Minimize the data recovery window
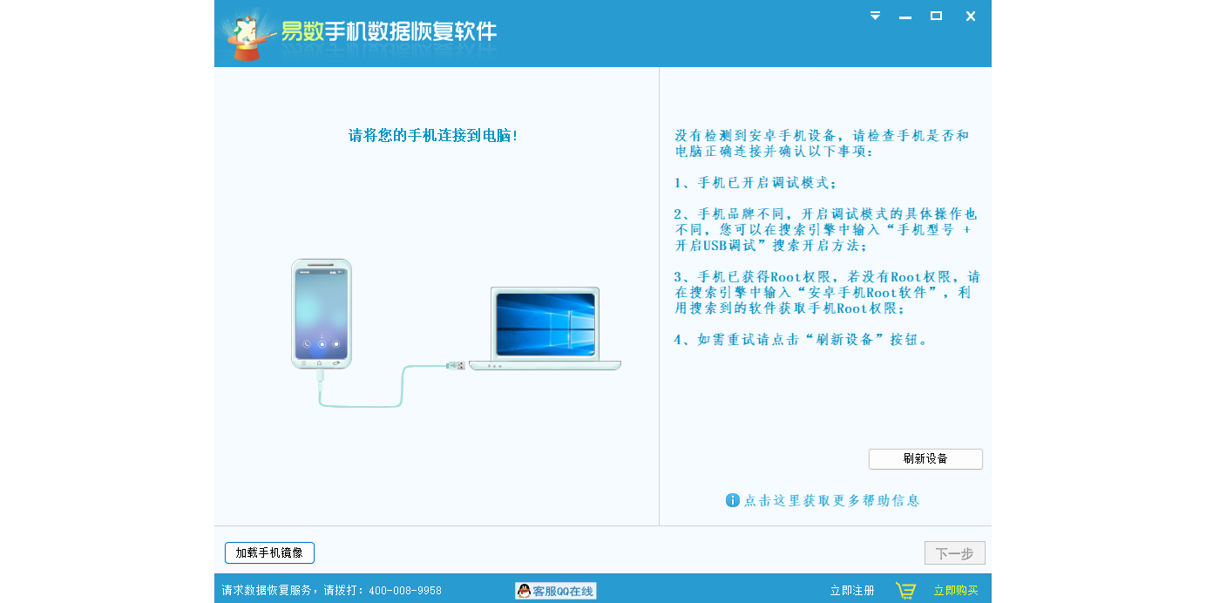The image size is (1206, 603). tap(905, 17)
